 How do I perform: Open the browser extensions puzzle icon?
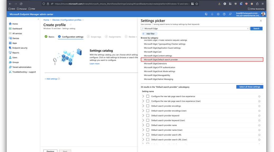(257, 4)
